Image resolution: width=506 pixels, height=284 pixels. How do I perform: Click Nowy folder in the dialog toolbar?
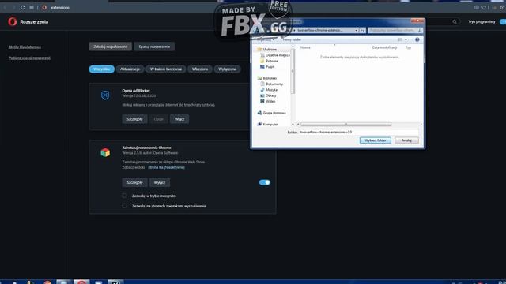(292, 39)
